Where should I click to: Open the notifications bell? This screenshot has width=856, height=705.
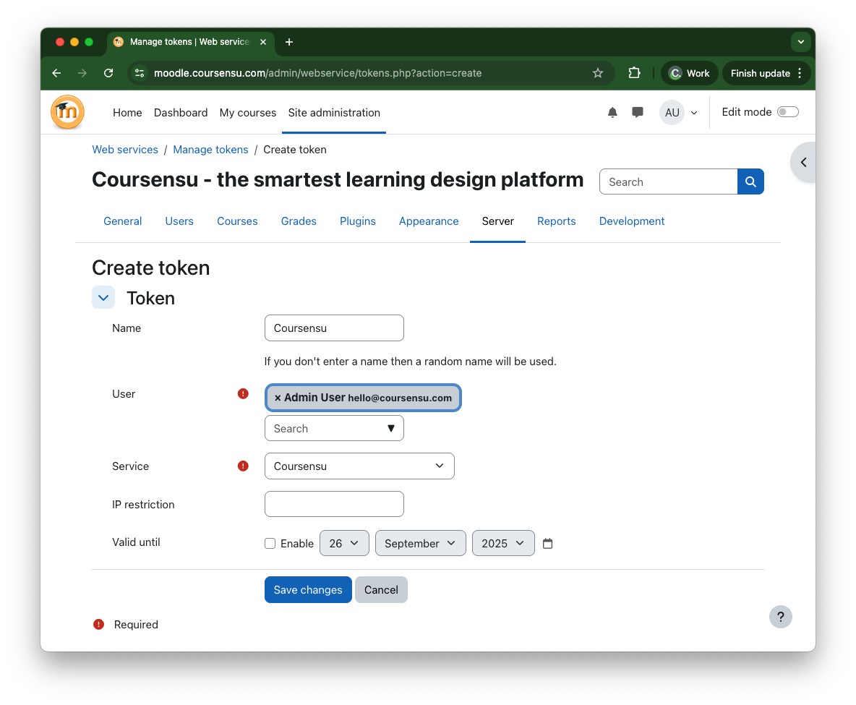(612, 113)
